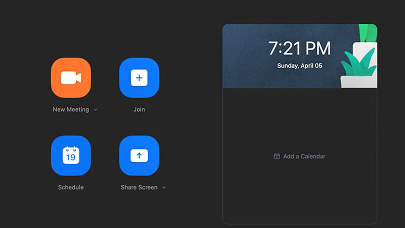This screenshot has height=228, width=405.
Task: Click the number 19 on the Schedule icon
Action: tap(71, 158)
